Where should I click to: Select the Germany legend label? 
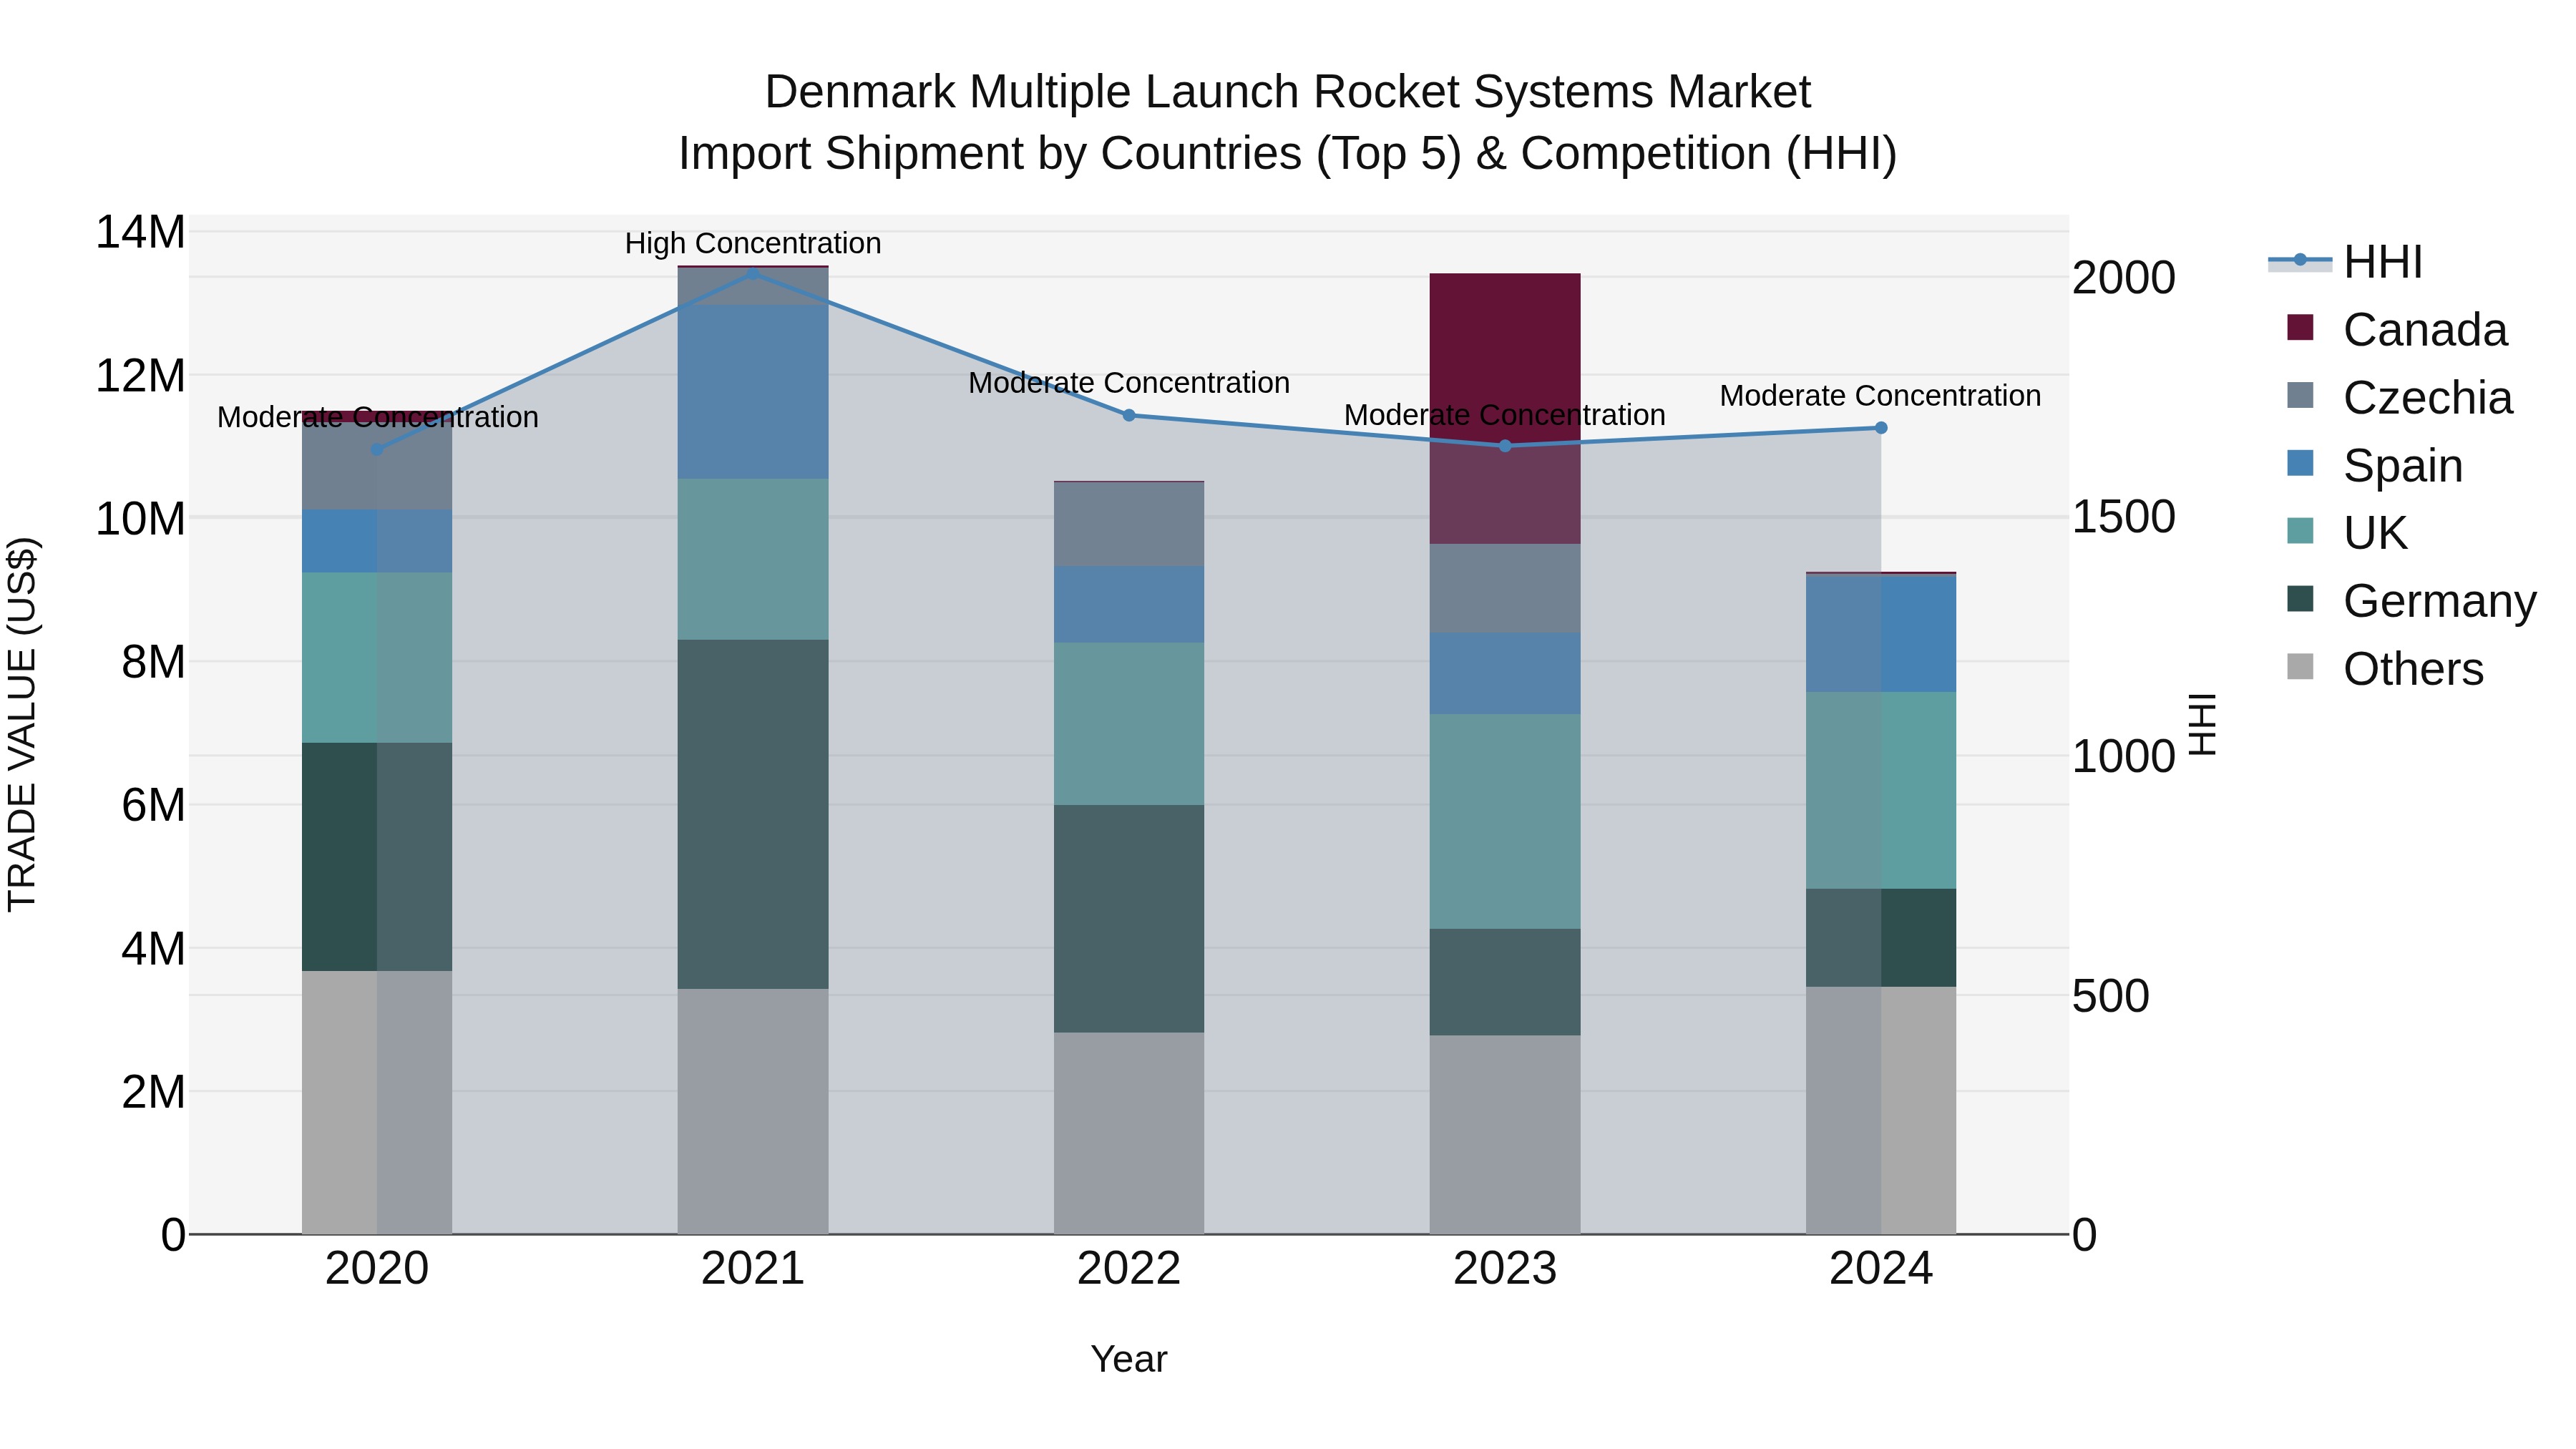[x=2440, y=601]
